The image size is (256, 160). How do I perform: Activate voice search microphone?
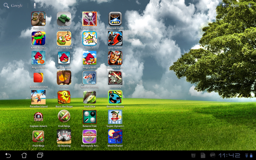pos(35,5)
